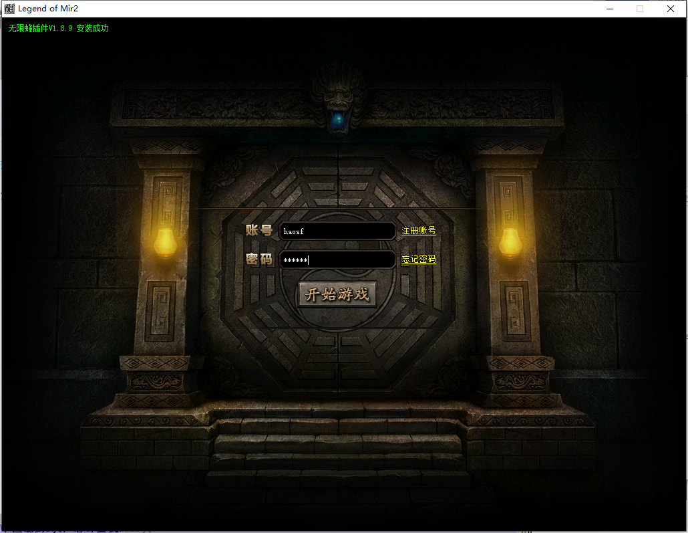The width and height of the screenshot is (688, 533).
Task: Open the 注册账号 register link
Action: click(418, 231)
